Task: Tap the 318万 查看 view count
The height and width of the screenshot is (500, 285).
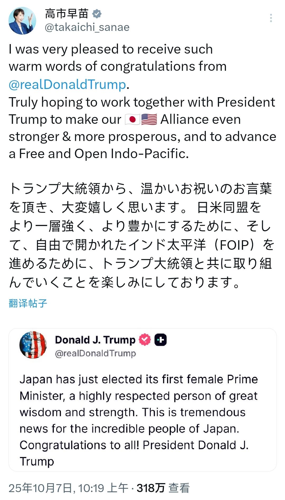Action: (163, 488)
